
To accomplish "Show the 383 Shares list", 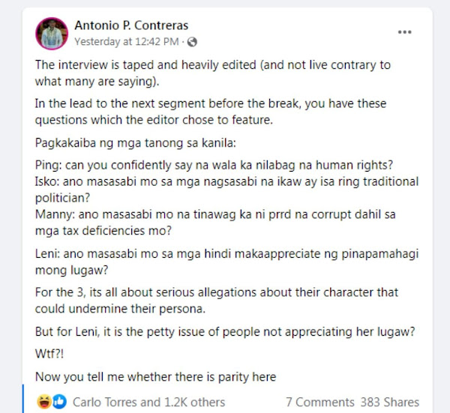I will coord(389,402).
